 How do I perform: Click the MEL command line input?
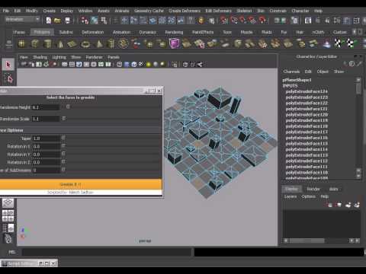tap(107, 252)
